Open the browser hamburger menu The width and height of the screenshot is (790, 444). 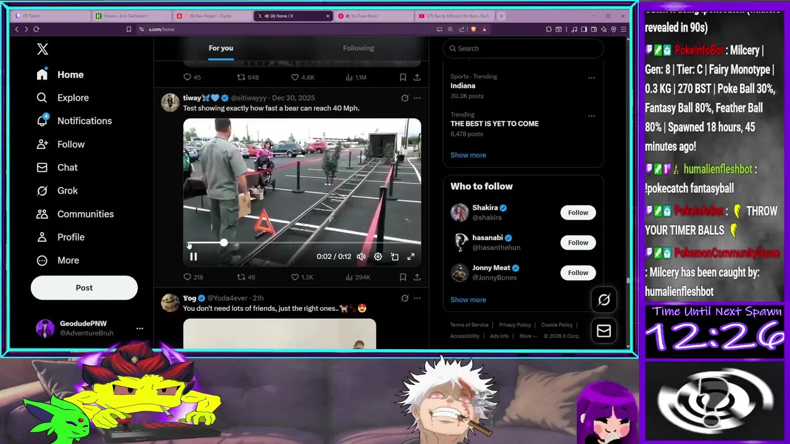click(623, 29)
